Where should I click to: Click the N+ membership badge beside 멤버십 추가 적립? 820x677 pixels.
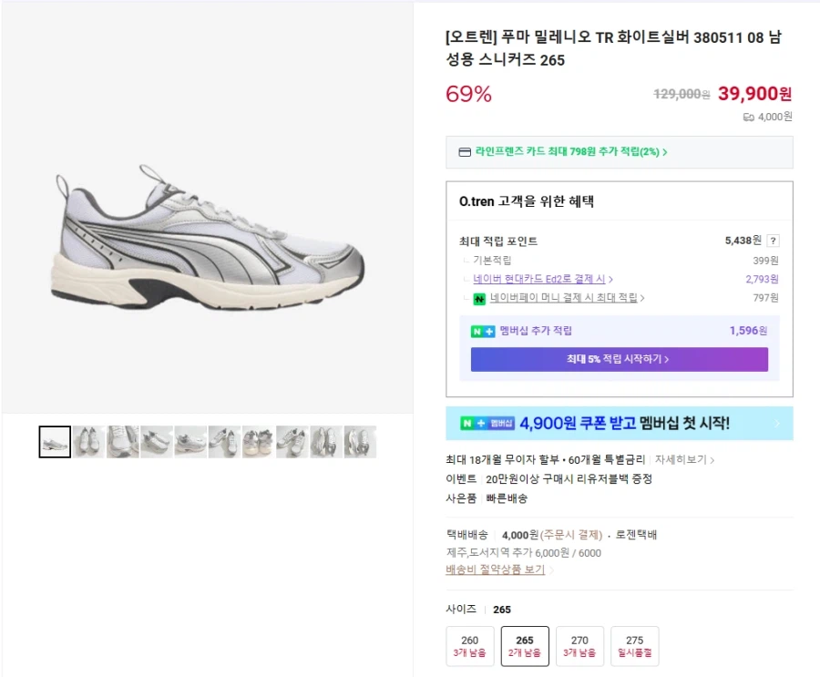482,331
